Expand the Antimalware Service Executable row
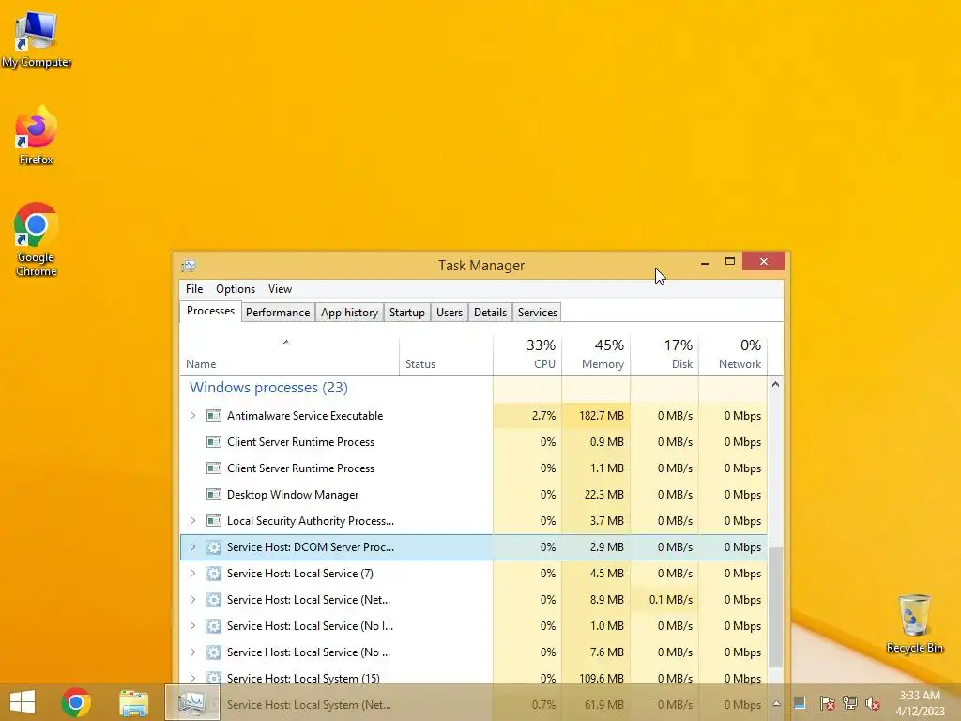Image resolution: width=961 pixels, height=721 pixels. click(192, 416)
